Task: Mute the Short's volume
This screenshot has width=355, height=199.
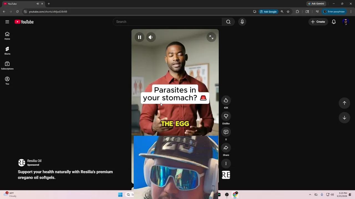Action: pyautogui.click(x=151, y=37)
